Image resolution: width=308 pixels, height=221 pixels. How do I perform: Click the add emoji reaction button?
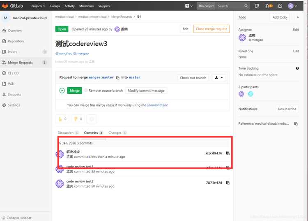pyautogui.click(x=92, y=119)
